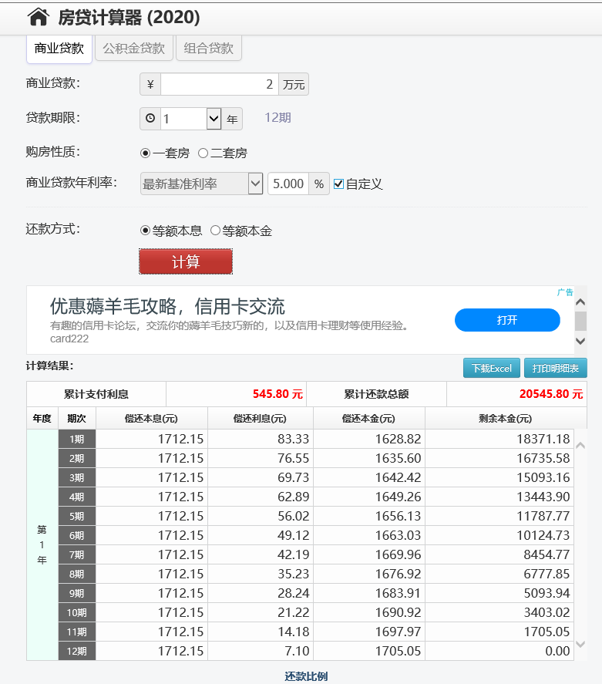Click the ad panel scroll-down arrow
Image resolution: width=602 pixels, height=684 pixels.
581,341
